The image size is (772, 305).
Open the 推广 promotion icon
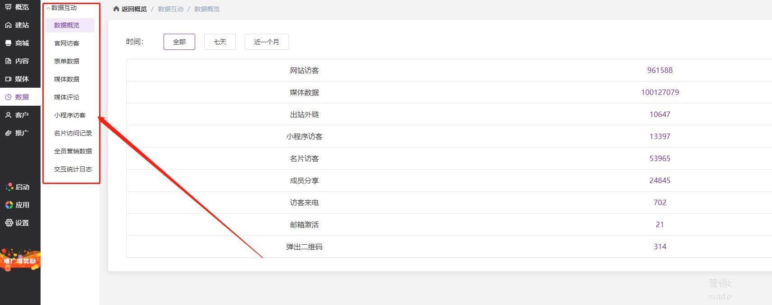point(9,133)
